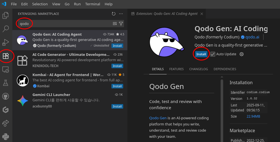
Task: Open the Help menu
Action: click(109, 4)
